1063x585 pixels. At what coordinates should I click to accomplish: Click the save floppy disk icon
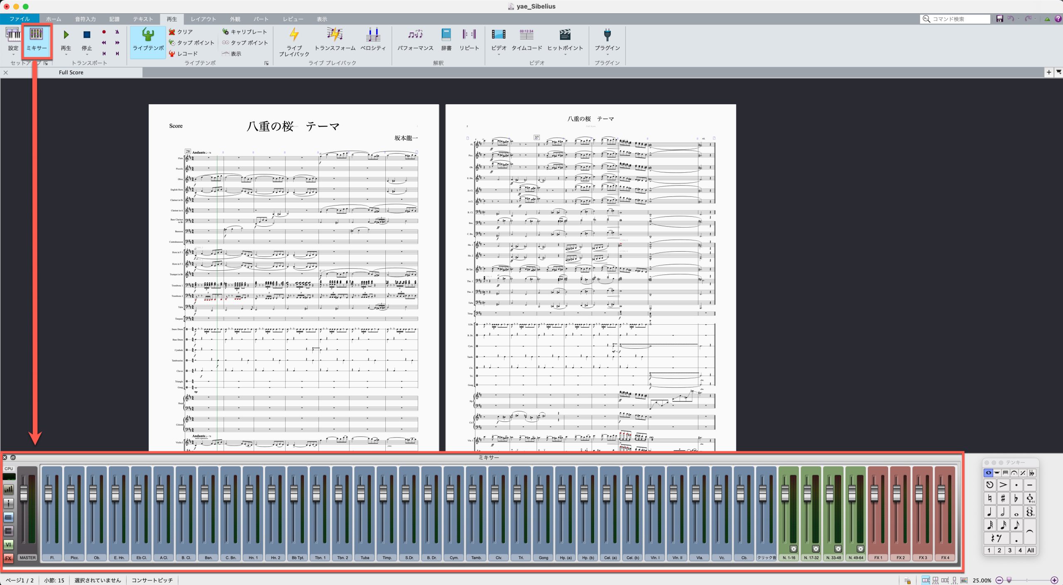1000,19
